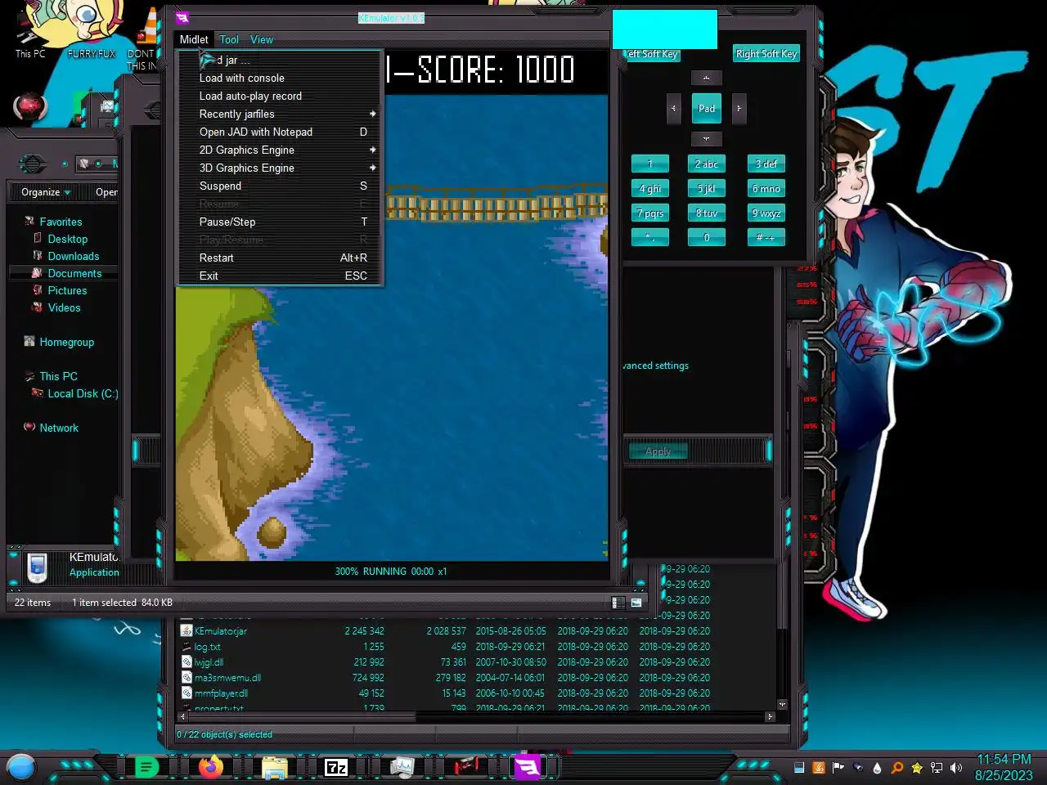Open the green chat app taskbar icon
The height and width of the screenshot is (785, 1047).
pyautogui.click(x=146, y=767)
